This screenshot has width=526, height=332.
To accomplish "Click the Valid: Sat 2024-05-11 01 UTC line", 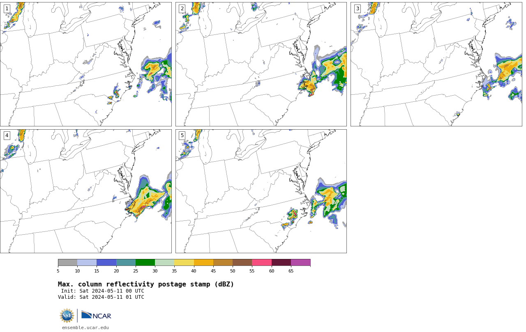I will pos(101,297).
